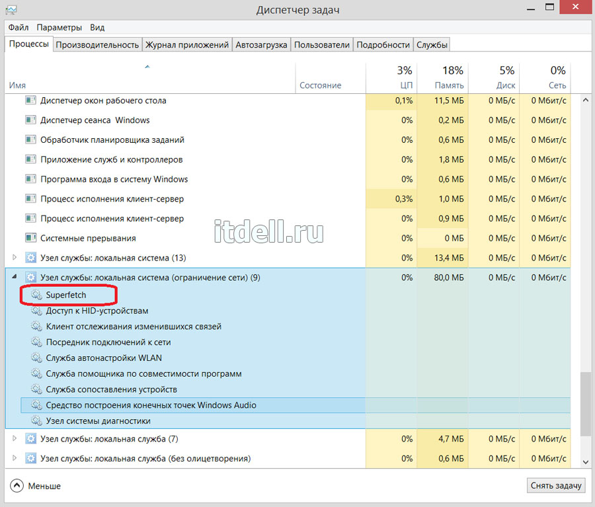Click the 0,1% CPU value
Image resolution: width=595 pixels, height=507 pixels.
(404, 100)
